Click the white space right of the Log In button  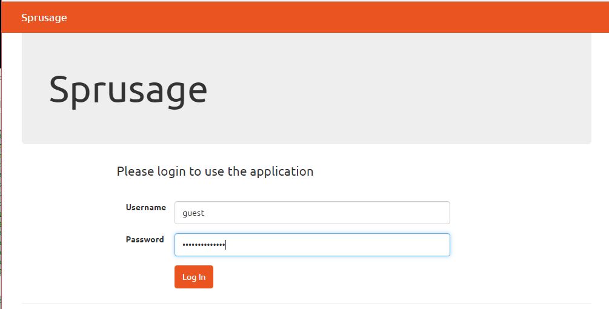coord(364,277)
